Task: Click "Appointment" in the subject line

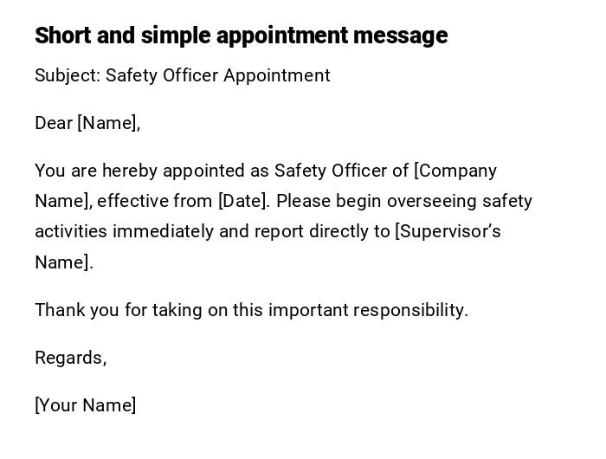Action: 276,76
